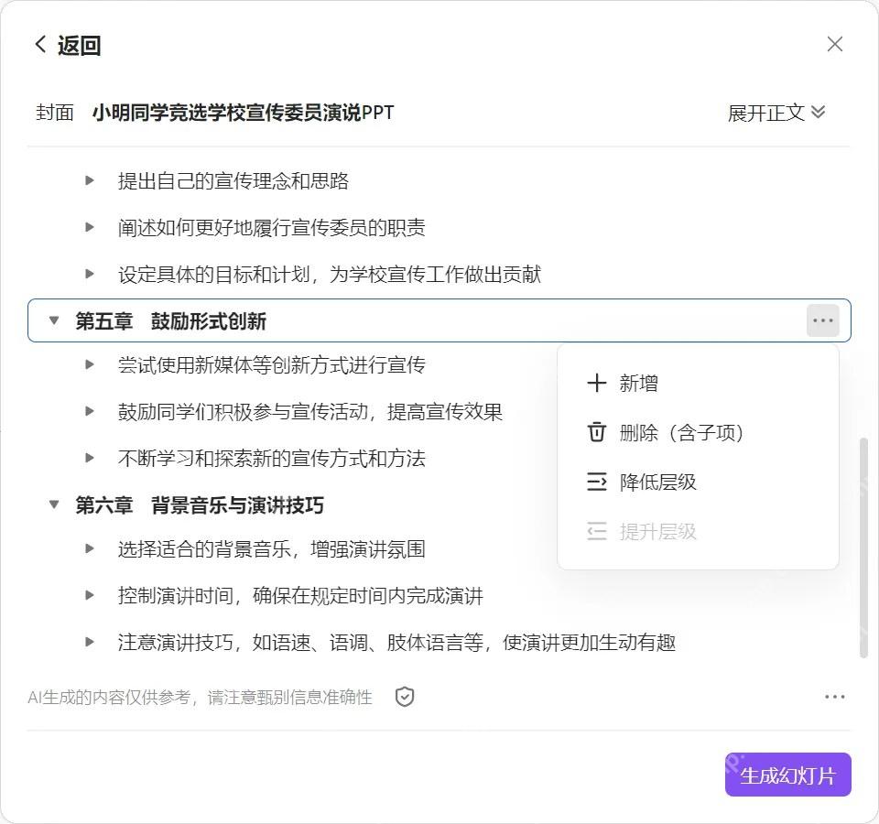Image resolution: width=879 pixels, height=824 pixels.
Task: Expand the 设定具体的目标和计划 item
Action: click(89, 274)
